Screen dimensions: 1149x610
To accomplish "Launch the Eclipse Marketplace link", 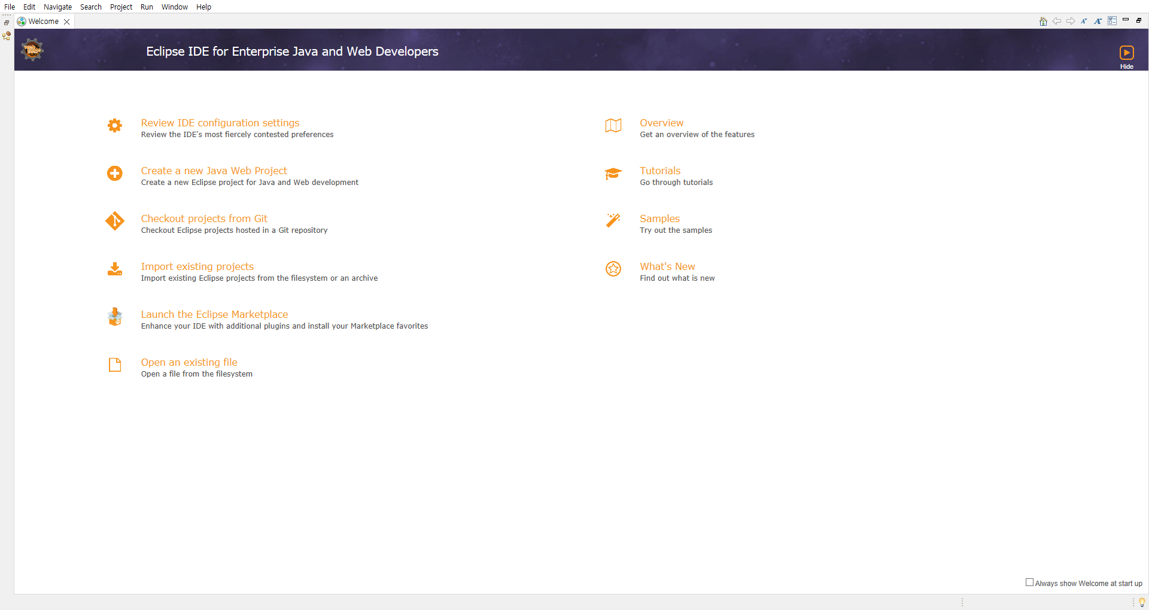I will (x=214, y=314).
